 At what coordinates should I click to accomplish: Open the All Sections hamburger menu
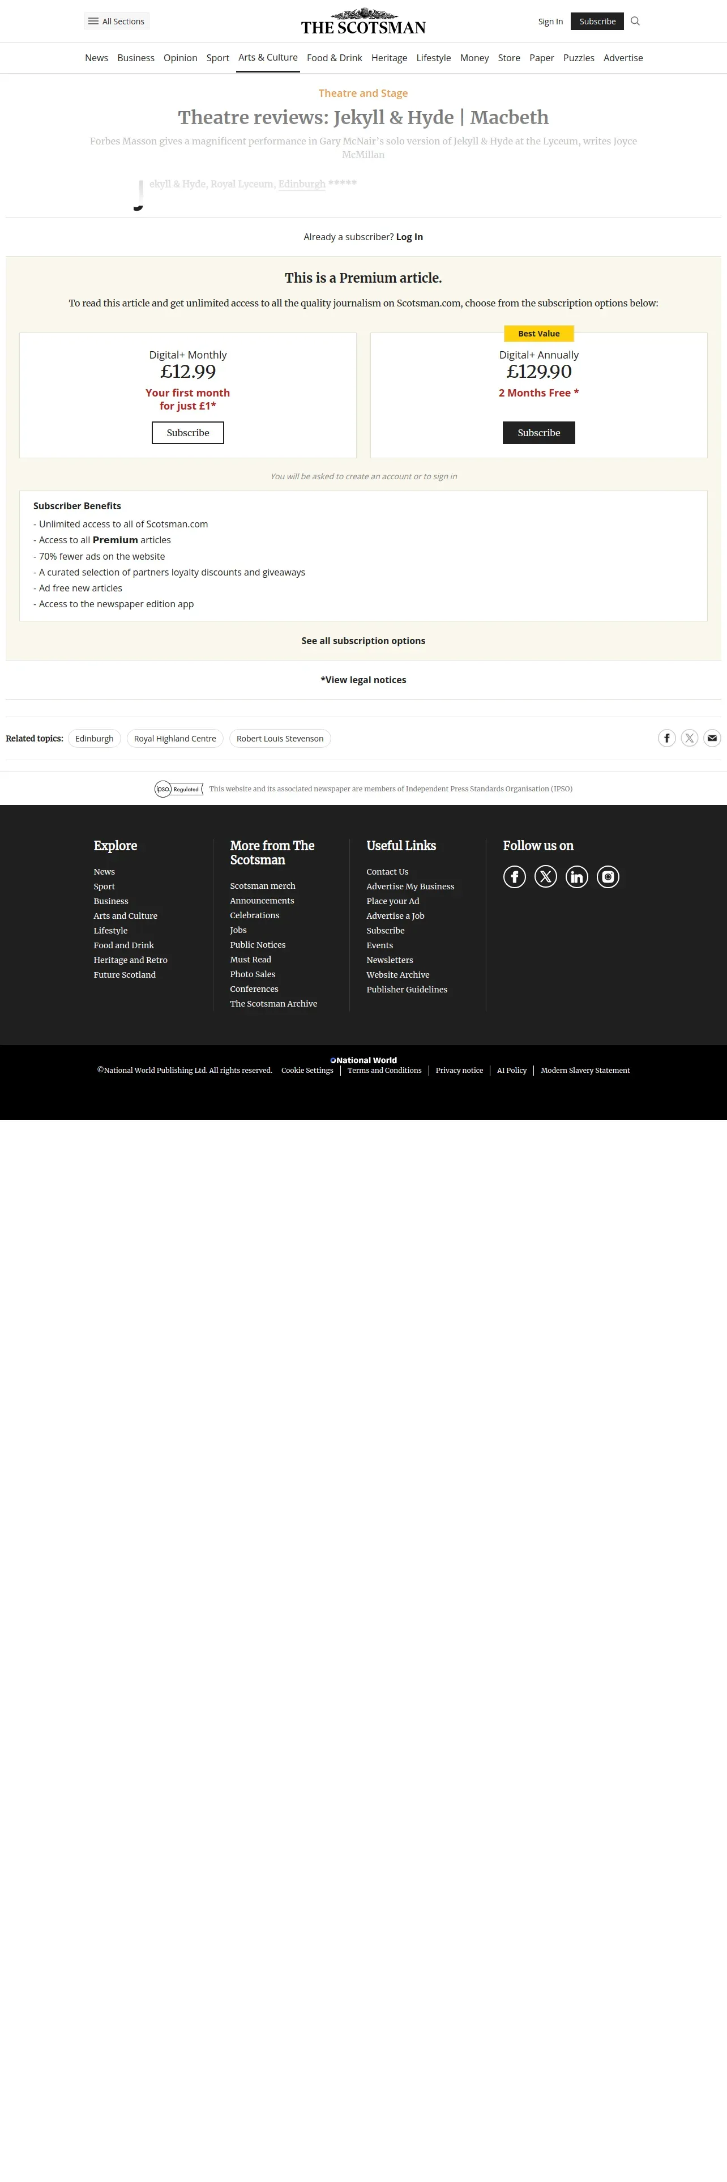[117, 21]
